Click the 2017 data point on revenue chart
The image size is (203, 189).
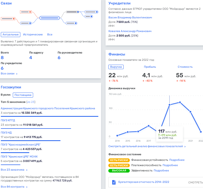coord(149,126)
